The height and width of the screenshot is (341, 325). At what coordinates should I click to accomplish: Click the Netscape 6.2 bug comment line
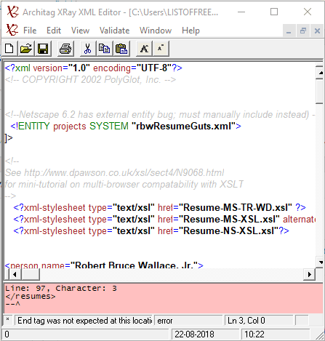160,115
